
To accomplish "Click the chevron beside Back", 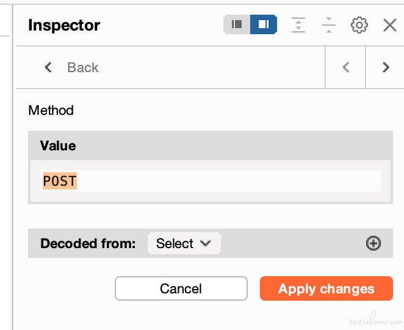I will pyautogui.click(x=48, y=67).
